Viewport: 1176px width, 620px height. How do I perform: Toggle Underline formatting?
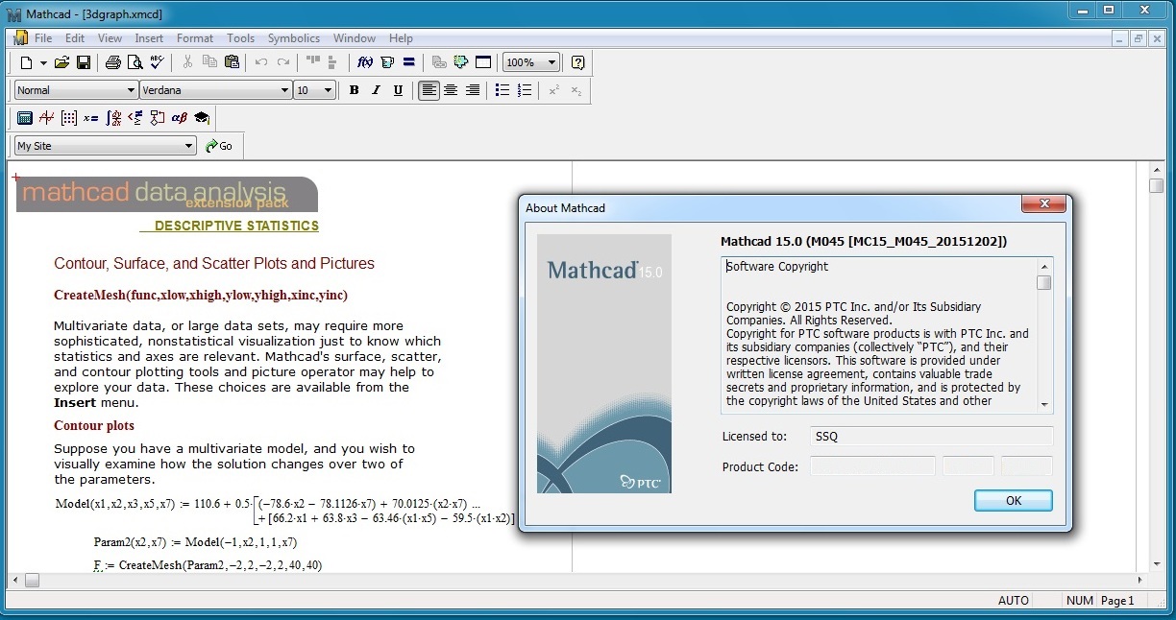pos(398,90)
